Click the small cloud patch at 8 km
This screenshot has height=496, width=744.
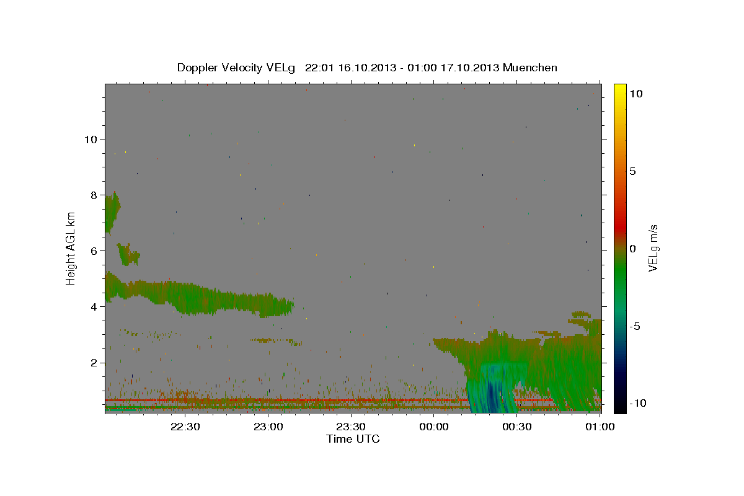click(111, 213)
